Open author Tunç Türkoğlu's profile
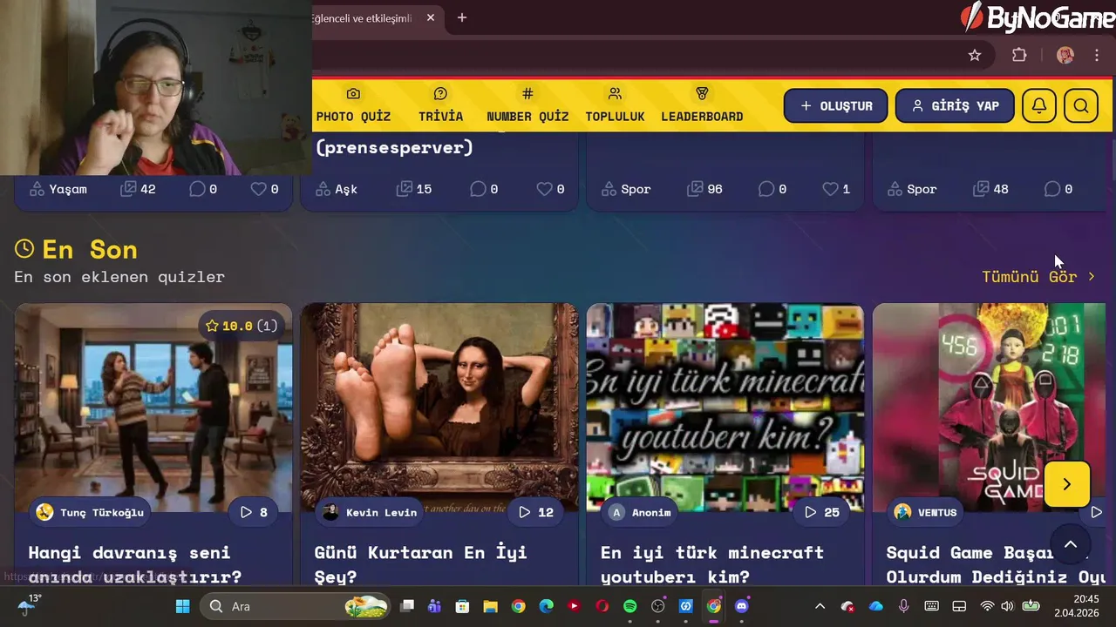The image size is (1116, 627). pos(91,512)
